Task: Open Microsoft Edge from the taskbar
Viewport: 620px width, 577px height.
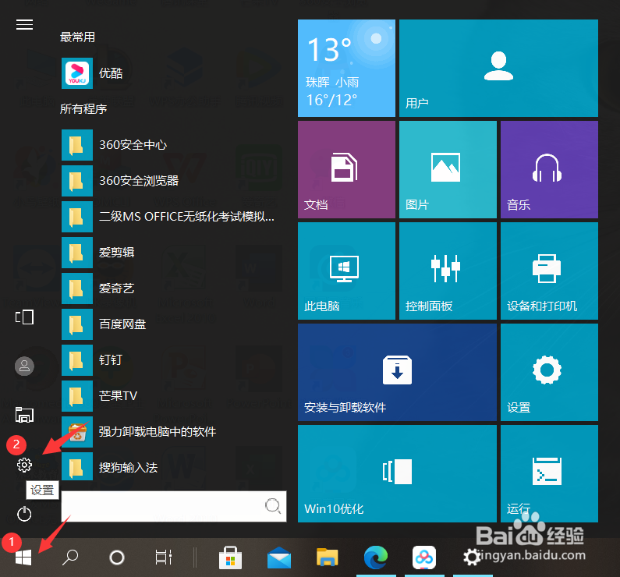Action: pyautogui.click(x=376, y=558)
